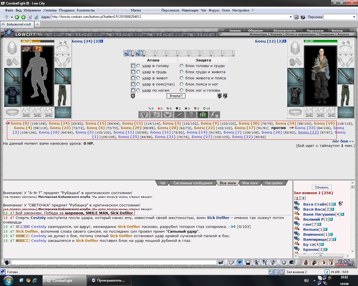Switch to the Проигрыватель taskbar window
This screenshot has width=358, height=286.
point(109,280)
